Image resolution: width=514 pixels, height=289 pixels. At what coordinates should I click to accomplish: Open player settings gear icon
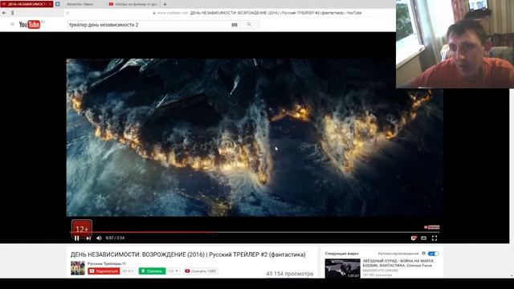(x=414, y=238)
